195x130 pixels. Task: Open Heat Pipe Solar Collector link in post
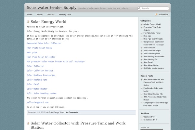pos(41,57)
